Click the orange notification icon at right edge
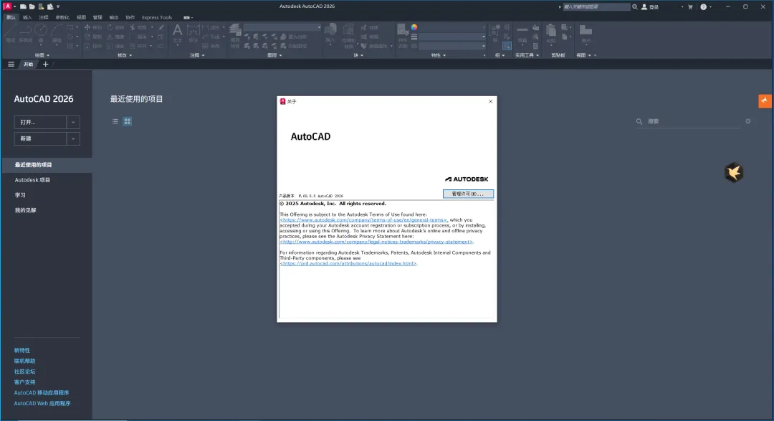 765,101
